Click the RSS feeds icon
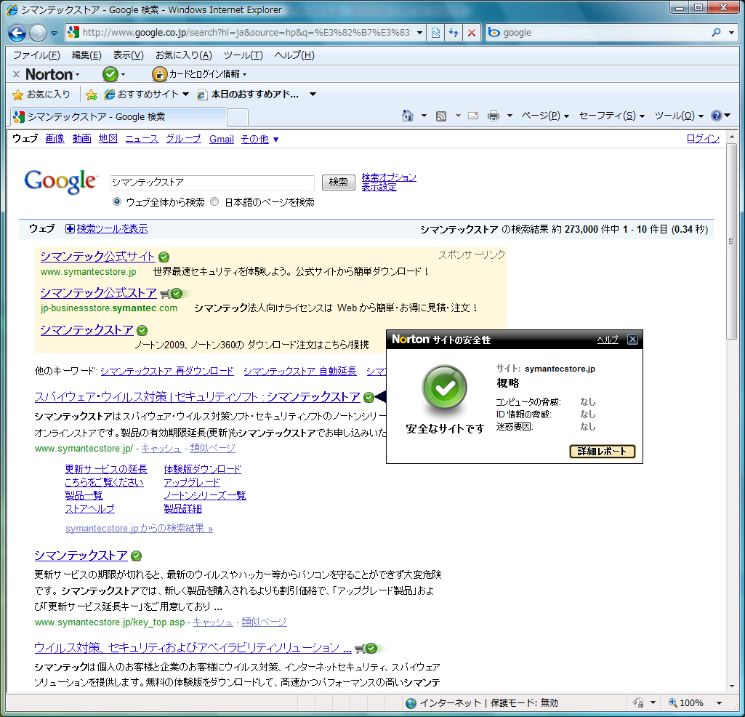Screen dimensions: 745x717 pos(441,116)
